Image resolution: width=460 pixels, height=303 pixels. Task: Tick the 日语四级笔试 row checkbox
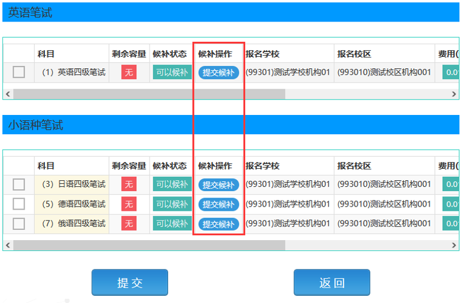click(19, 184)
